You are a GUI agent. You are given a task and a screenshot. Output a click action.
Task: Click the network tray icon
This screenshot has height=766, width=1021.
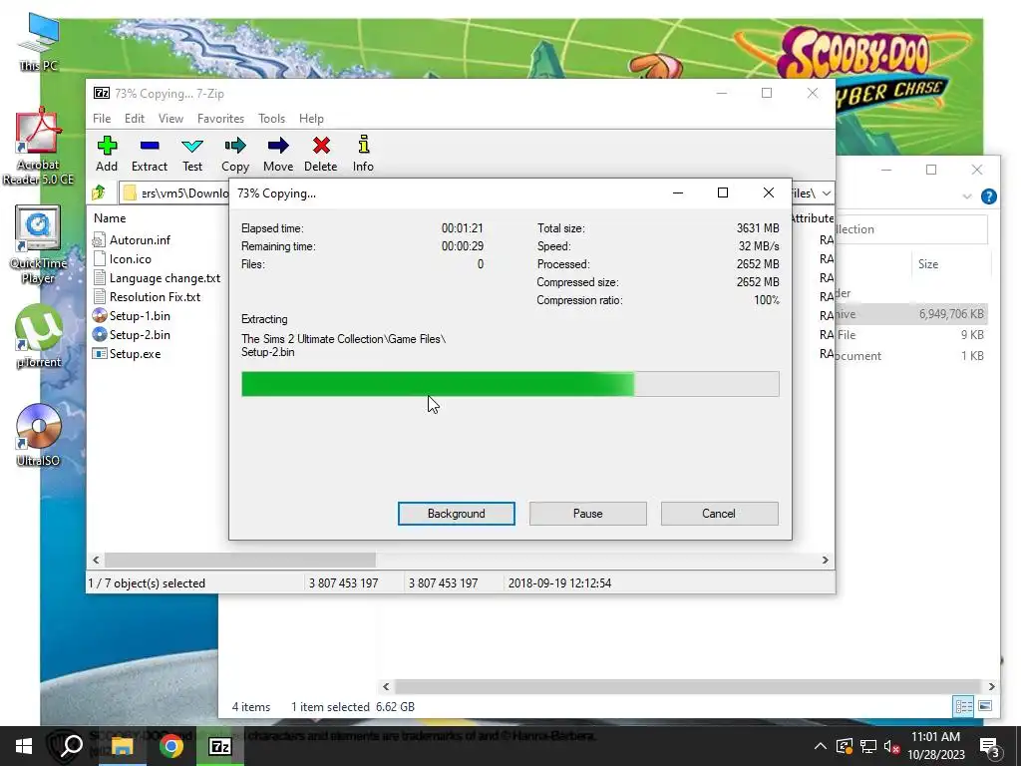868,747
